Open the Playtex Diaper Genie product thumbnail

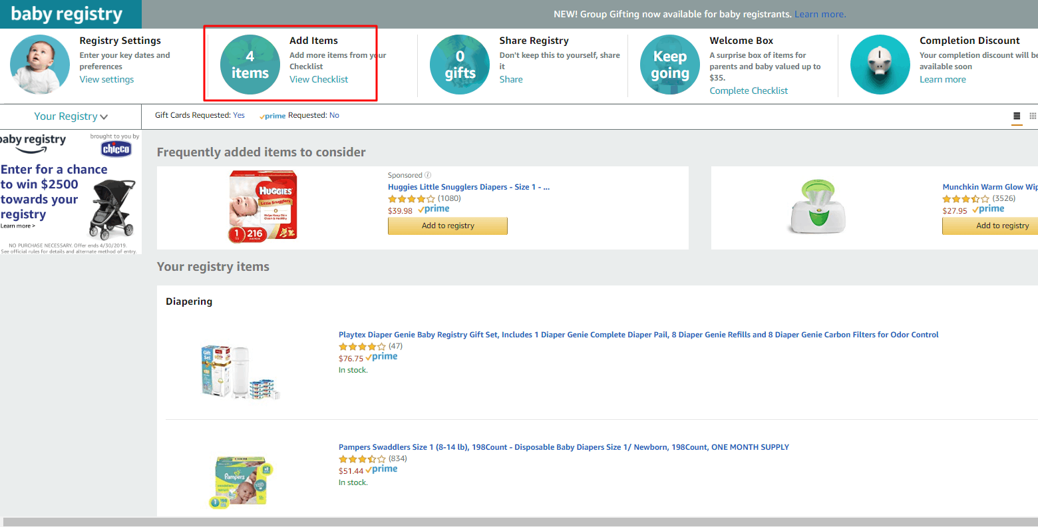(x=241, y=371)
